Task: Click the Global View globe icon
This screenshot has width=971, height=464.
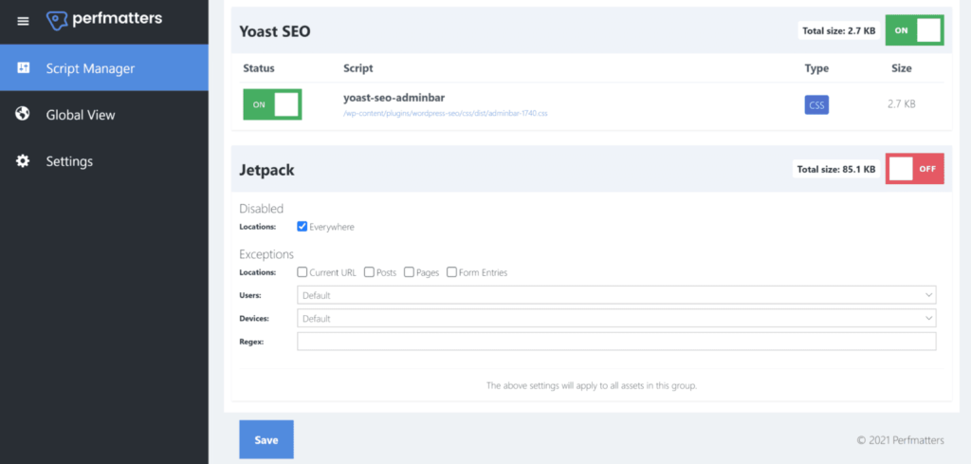Action: pos(23,115)
